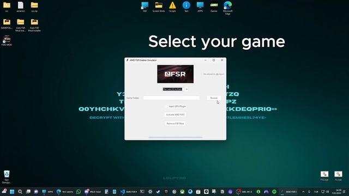Open Settings gear in the taskbar
Screen dimensions: 349x196
pos(151,192)
